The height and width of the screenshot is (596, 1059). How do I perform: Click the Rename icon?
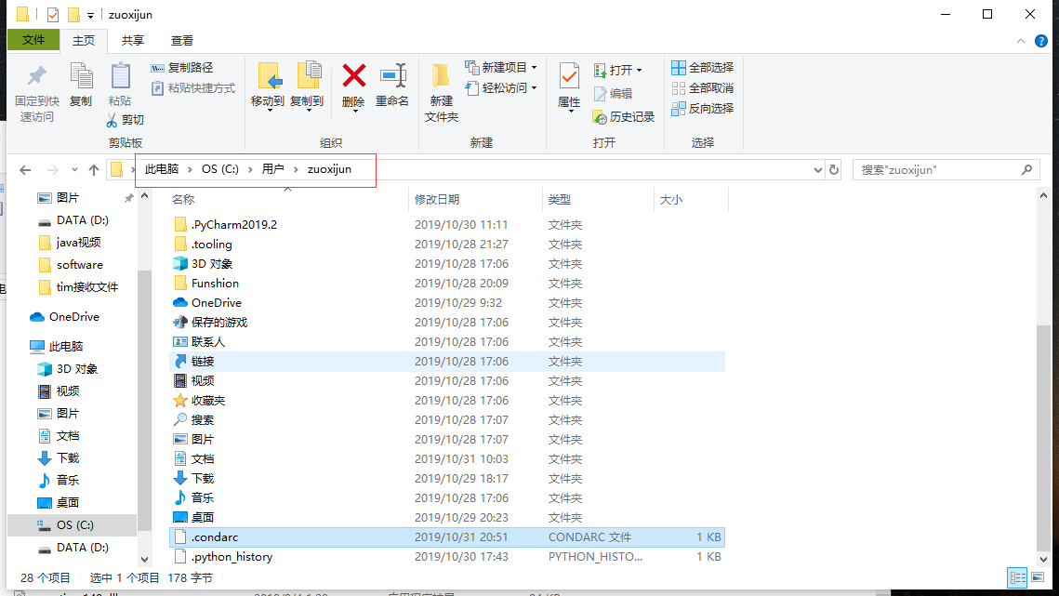tap(392, 75)
